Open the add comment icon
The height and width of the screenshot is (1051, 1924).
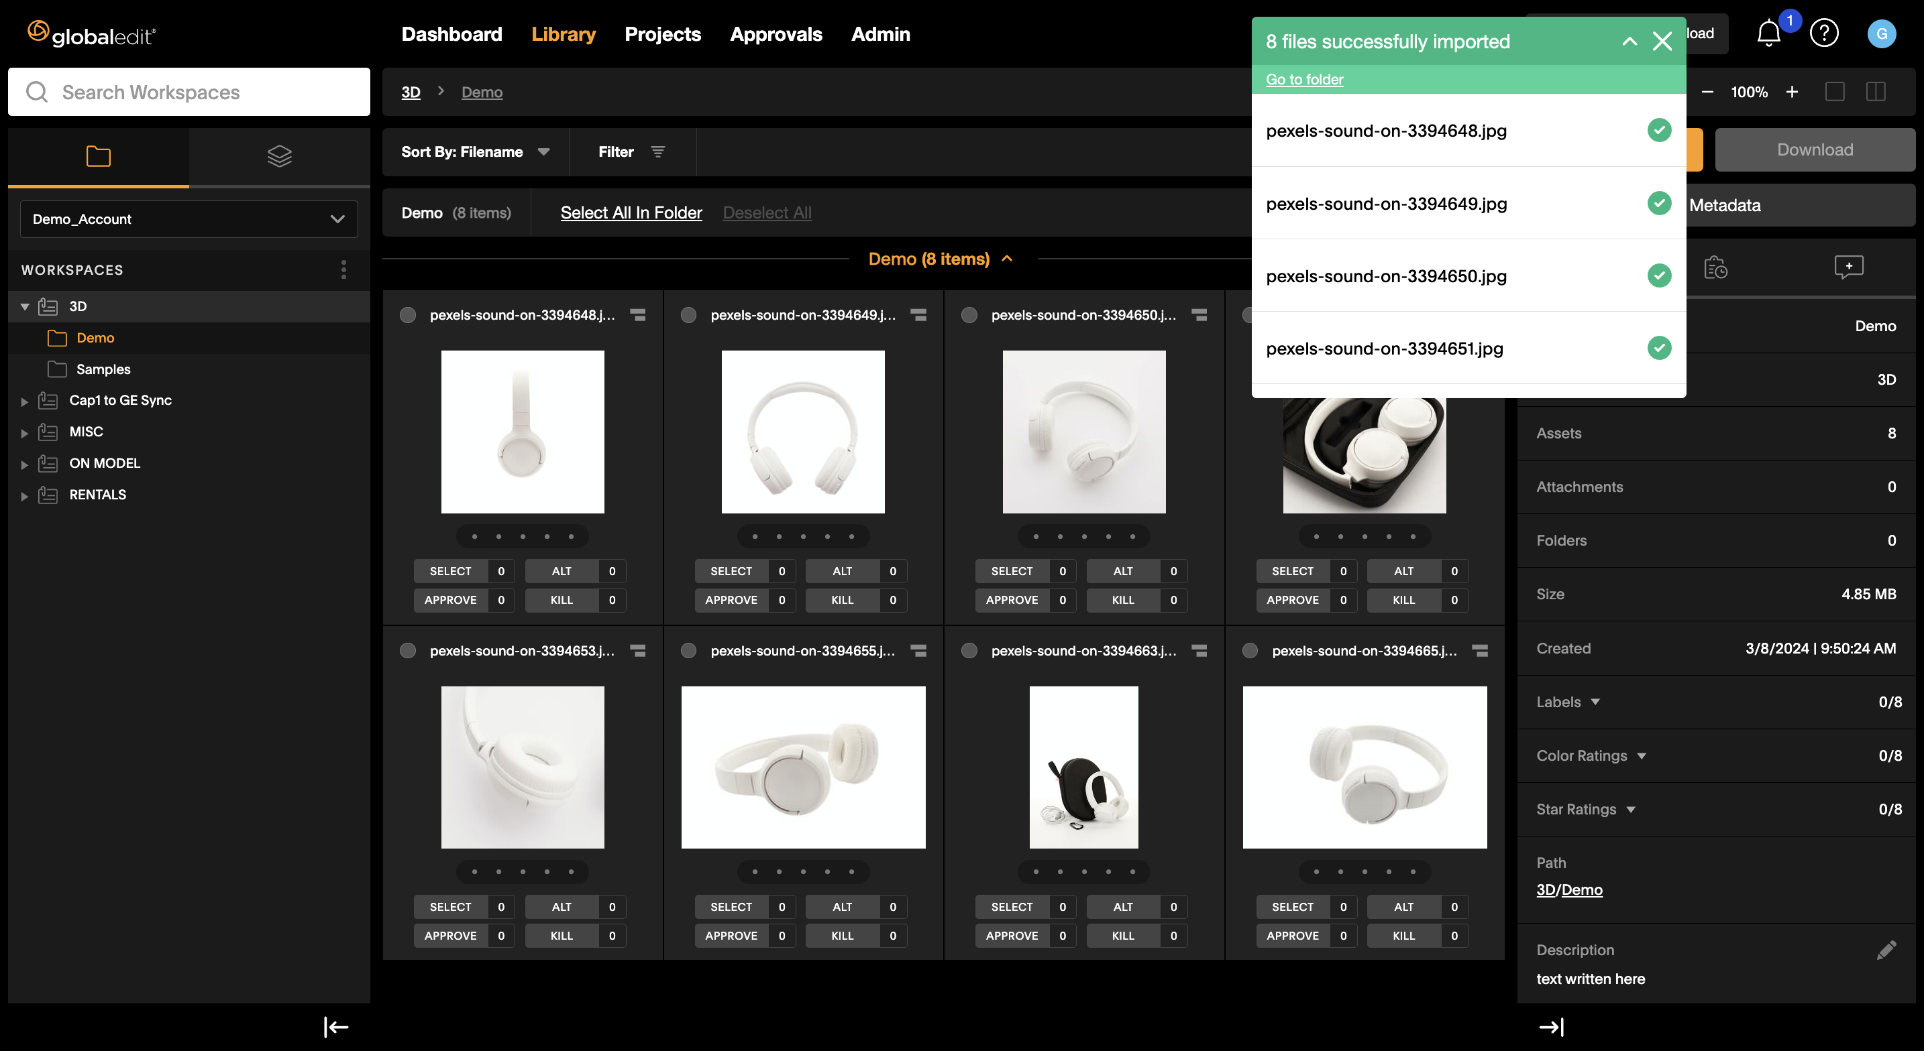point(1849,267)
